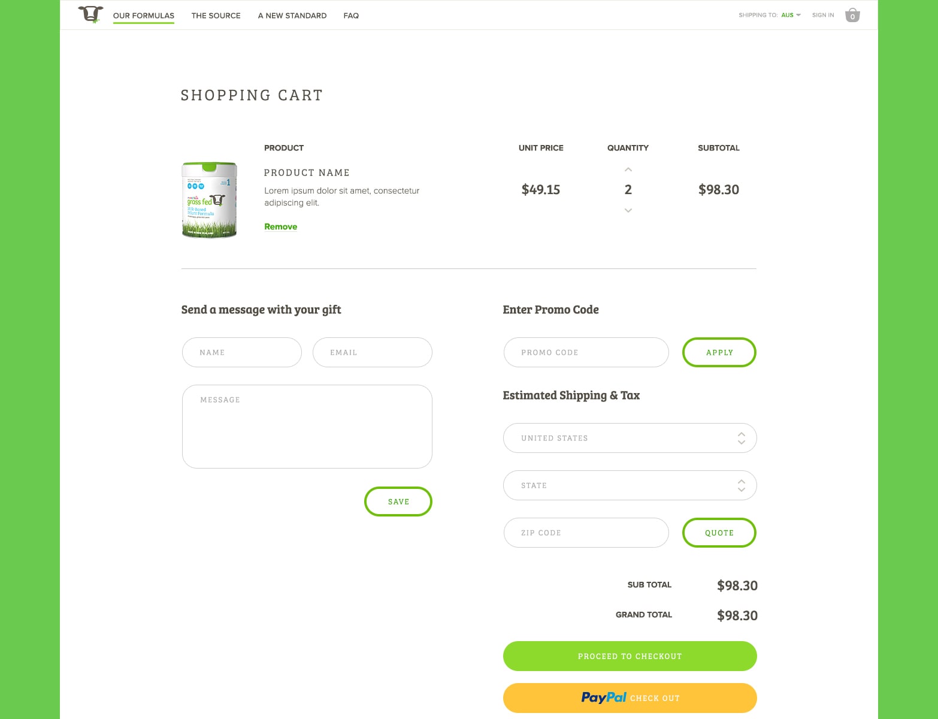938x719 pixels.
Task: Click the cow head logo icon
Action: click(90, 14)
